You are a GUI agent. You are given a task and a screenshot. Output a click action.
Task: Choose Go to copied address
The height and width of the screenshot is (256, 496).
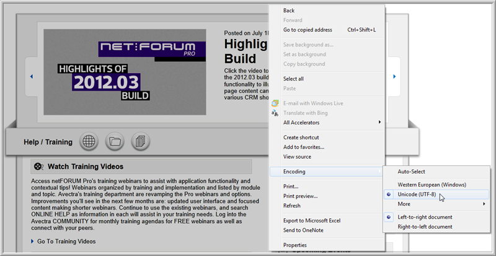(327, 30)
